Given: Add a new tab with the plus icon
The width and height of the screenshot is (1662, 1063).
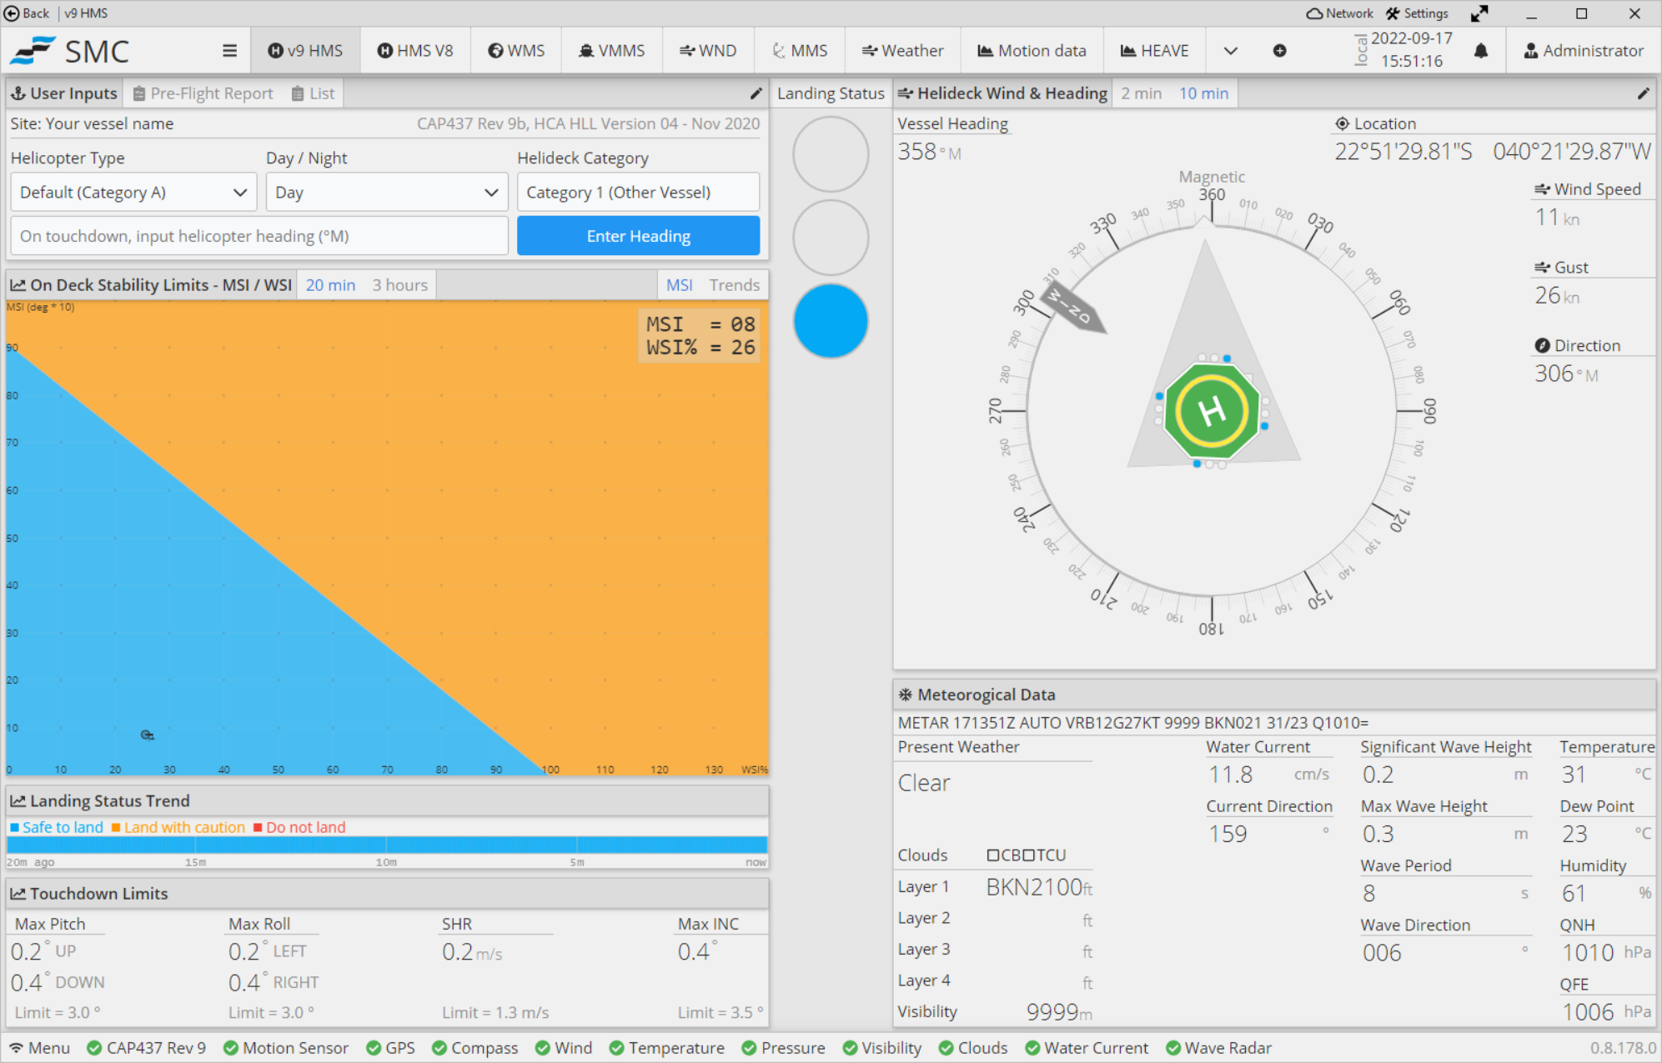Looking at the screenshot, I should [1279, 51].
